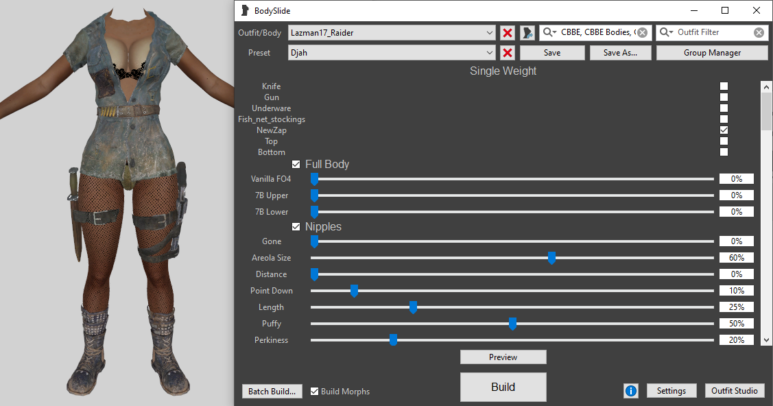773x406 pixels.
Task: Click the Full Body category label
Action: [327, 164]
